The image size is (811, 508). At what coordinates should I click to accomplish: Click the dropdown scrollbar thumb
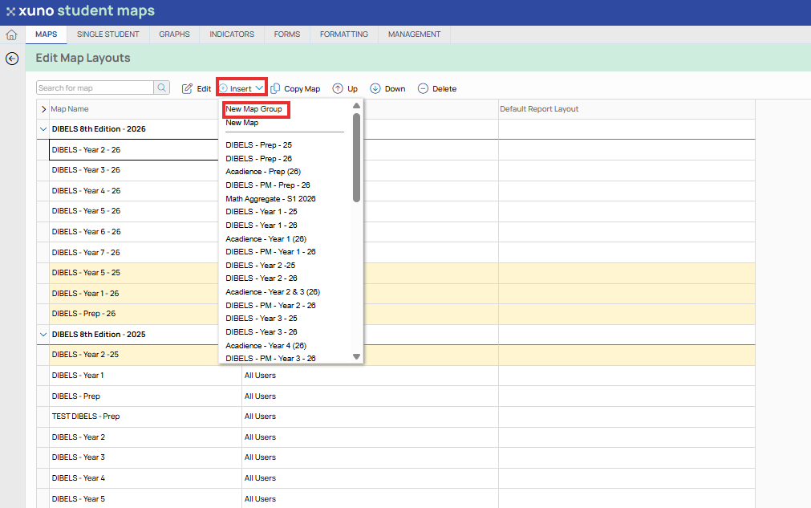(x=356, y=158)
